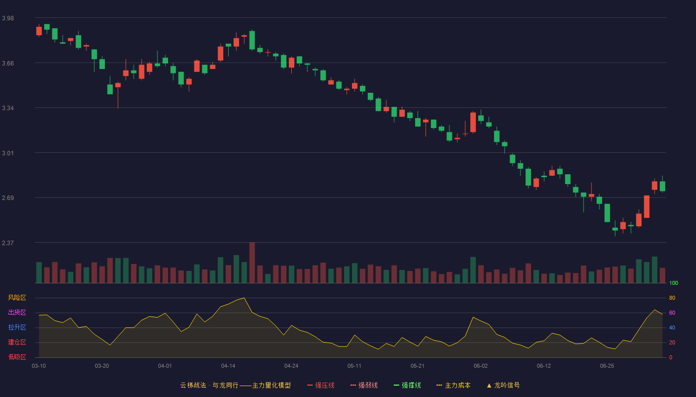Image resolution: width=696 pixels, height=397 pixels.
Task: Click the 3.66 price axis label
Action: coord(8,63)
